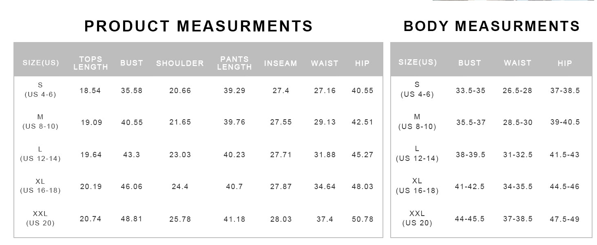Viewport: 597px width, 245px height.
Task: Click the 33.5-35 body bust range
Action: 471,91
